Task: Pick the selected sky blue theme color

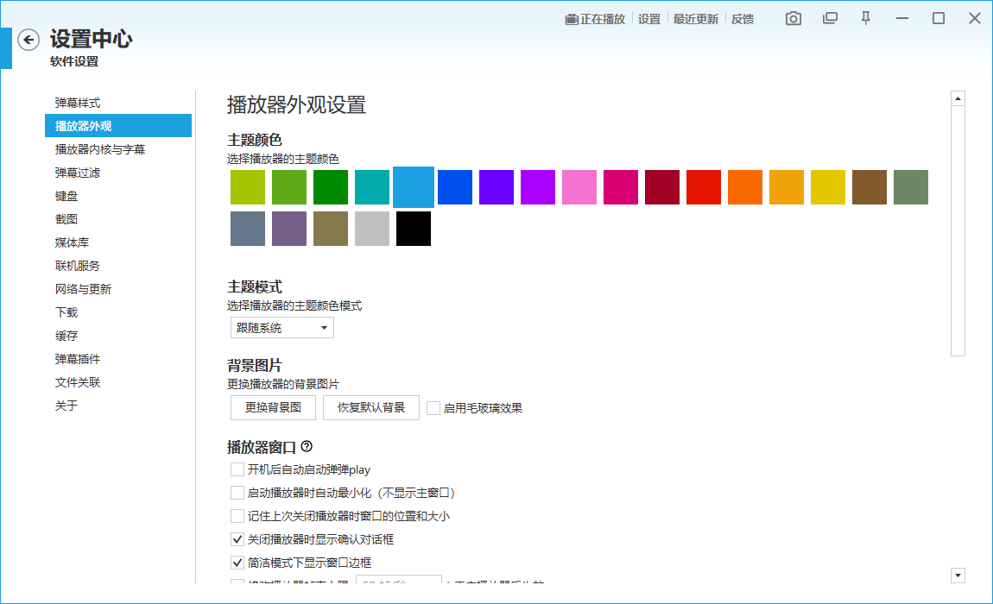Action: tap(414, 187)
